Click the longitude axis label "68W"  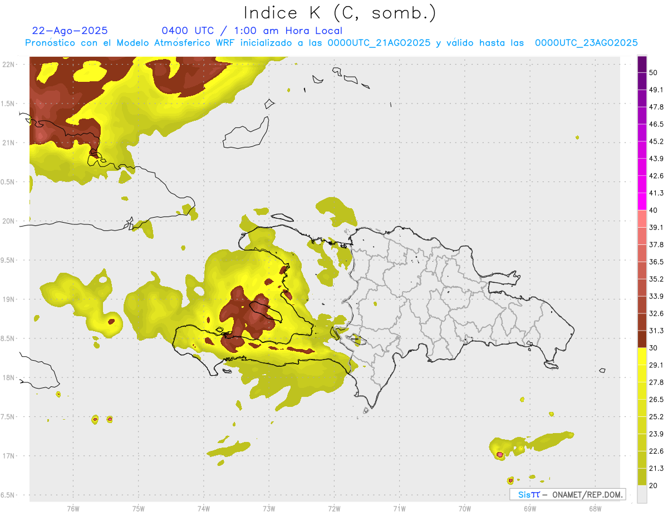point(595,509)
